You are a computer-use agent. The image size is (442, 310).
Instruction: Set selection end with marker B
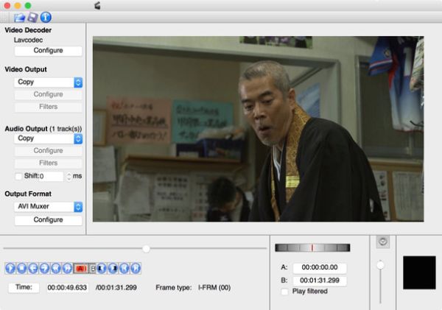point(92,268)
